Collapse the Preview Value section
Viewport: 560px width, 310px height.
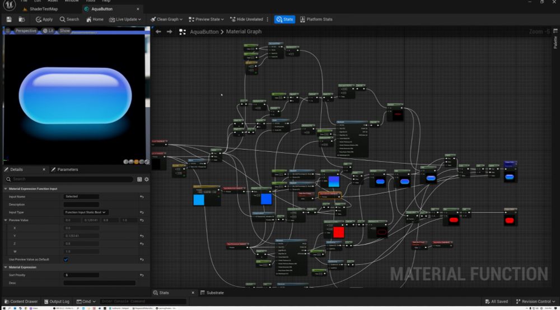point(5,220)
